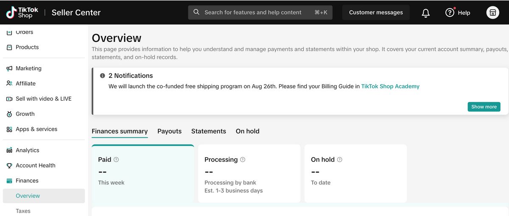Switch to the Payouts tab

[x=169, y=131]
